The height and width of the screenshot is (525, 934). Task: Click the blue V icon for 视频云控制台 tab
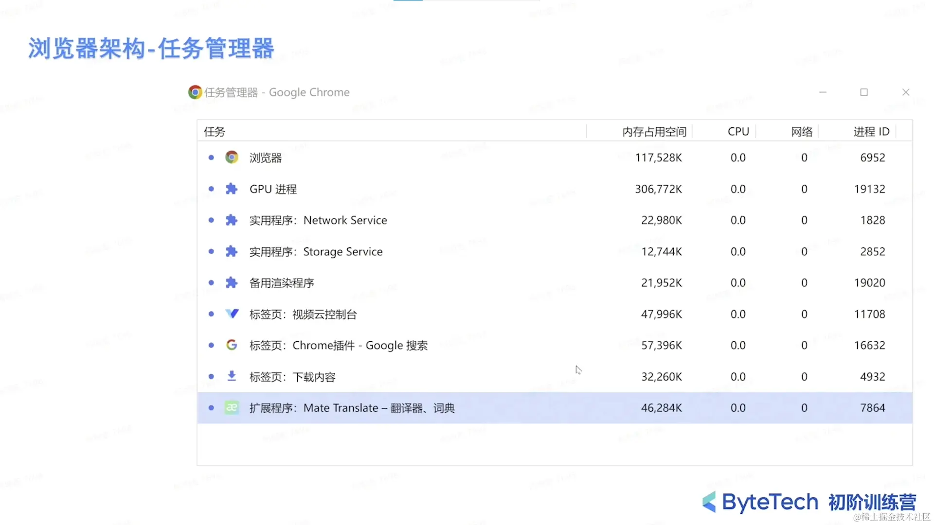pyautogui.click(x=232, y=314)
